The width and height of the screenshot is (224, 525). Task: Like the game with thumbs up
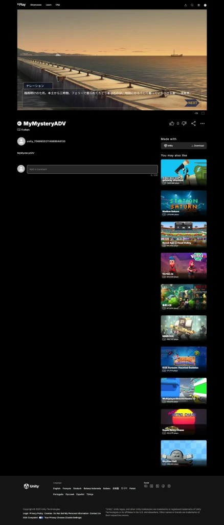click(172, 124)
